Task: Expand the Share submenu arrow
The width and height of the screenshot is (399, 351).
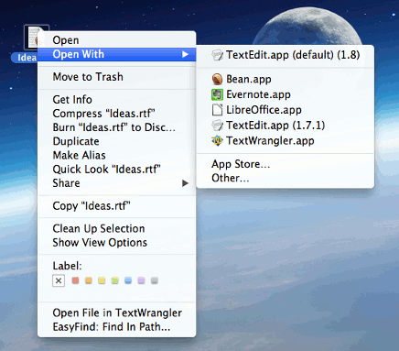Action: tap(185, 183)
